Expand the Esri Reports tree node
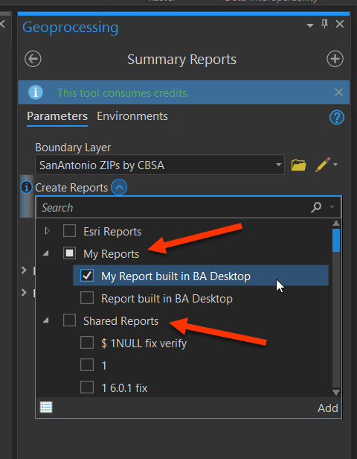The width and height of the screenshot is (357, 459). [47, 231]
